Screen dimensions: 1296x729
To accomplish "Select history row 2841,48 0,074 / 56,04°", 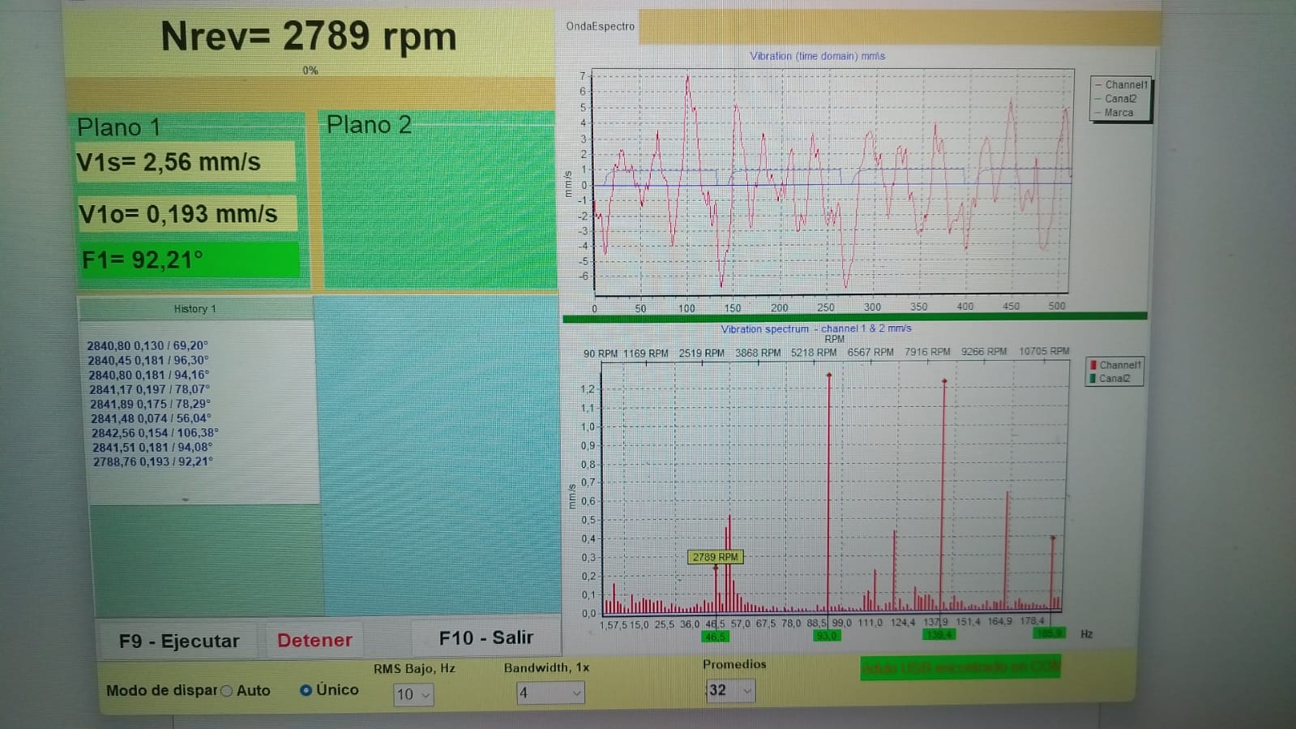I will 151,418.
